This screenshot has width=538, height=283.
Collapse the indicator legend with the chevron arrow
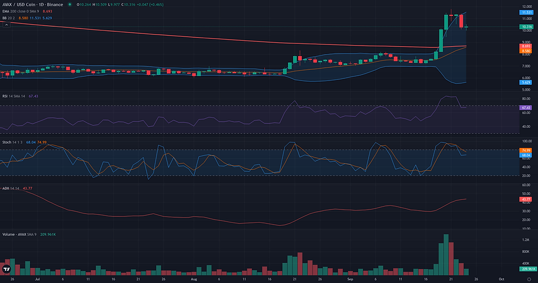(x=6, y=25)
